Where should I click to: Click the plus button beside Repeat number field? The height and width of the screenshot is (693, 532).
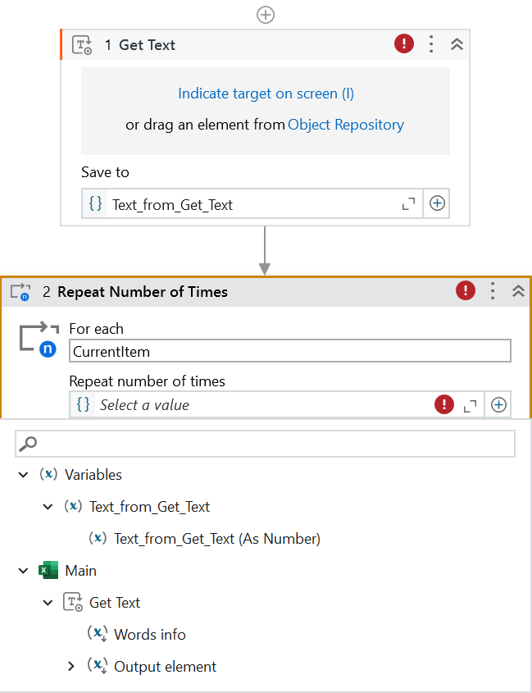498,404
